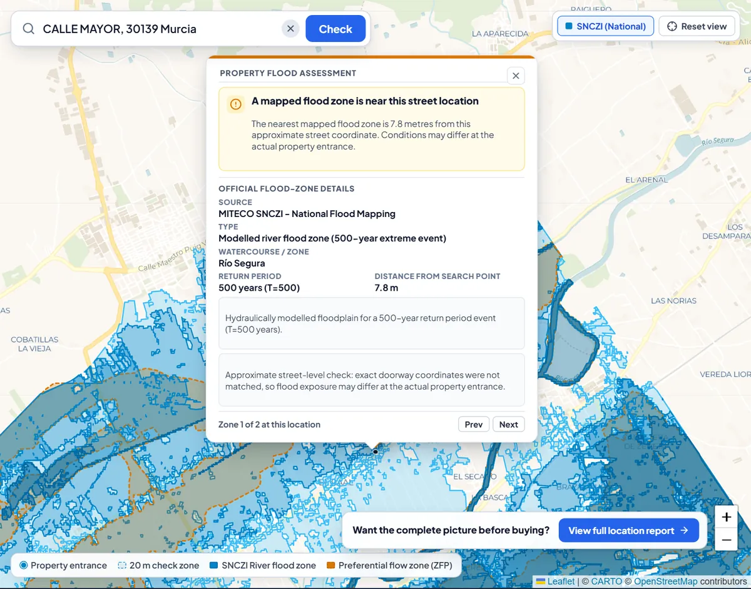Click the 'Río Segura' watercourse value
This screenshot has height=589, width=751.
point(242,263)
